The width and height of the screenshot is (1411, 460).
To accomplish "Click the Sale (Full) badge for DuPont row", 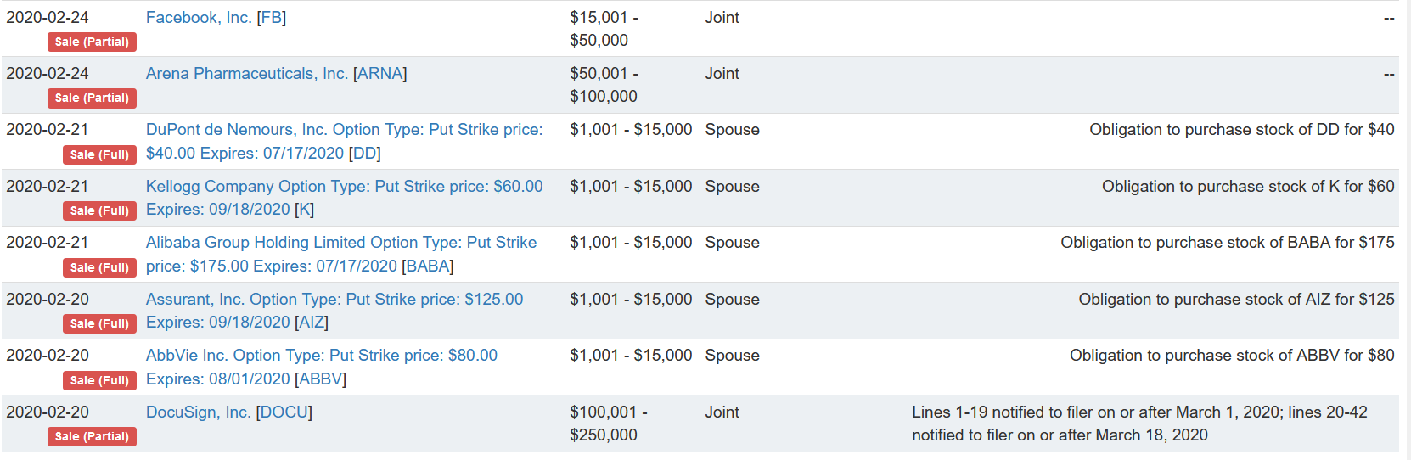I will 99,154.
